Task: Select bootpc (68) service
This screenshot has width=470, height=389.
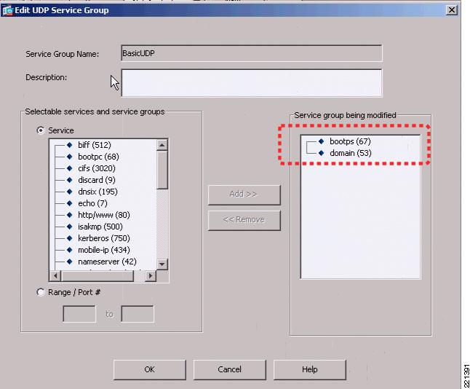Action: pos(98,157)
